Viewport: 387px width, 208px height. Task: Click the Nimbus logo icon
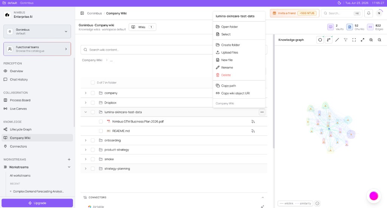[x=7, y=15]
